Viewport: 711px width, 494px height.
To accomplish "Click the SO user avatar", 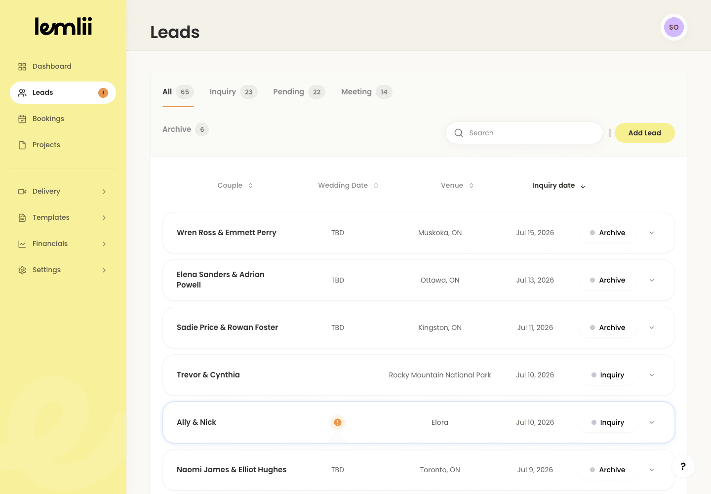I will click(674, 27).
